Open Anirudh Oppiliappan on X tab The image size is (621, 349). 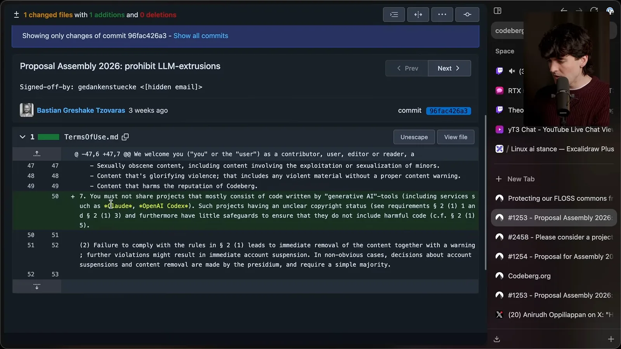554,314
